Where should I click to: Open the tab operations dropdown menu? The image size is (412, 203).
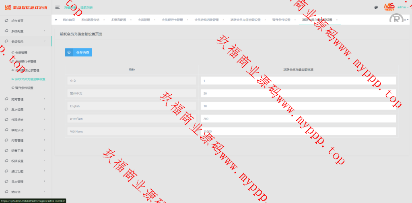click(x=406, y=20)
